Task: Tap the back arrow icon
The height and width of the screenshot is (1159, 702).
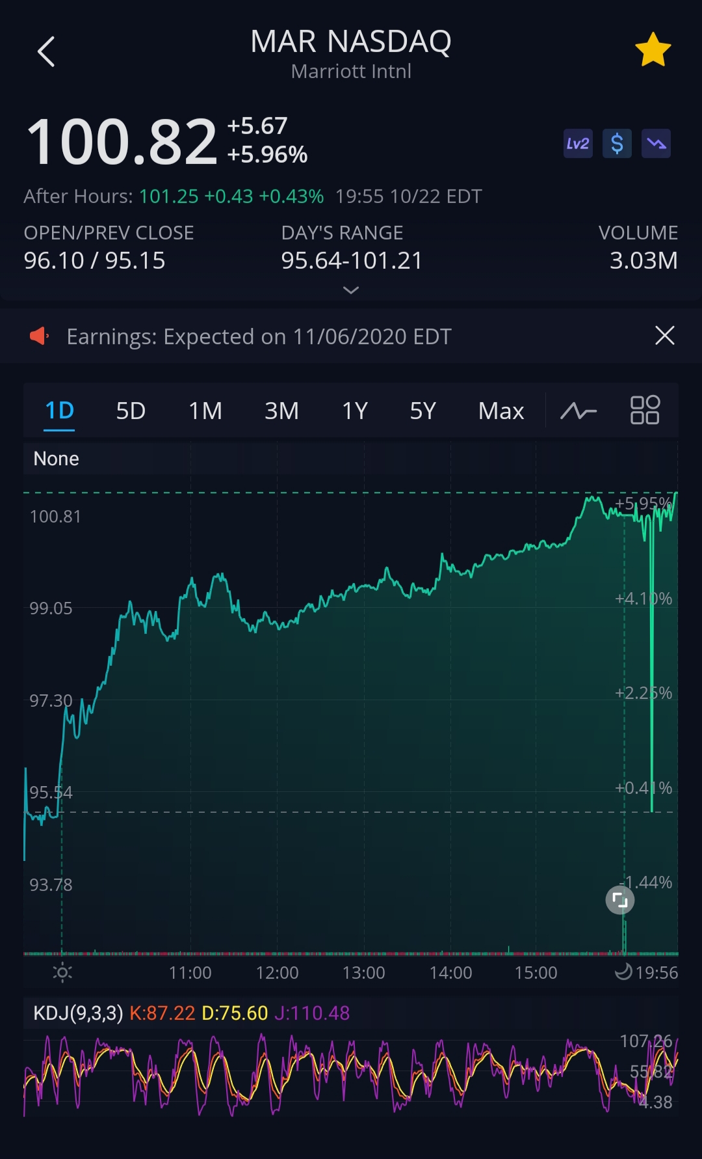Action: tap(46, 51)
